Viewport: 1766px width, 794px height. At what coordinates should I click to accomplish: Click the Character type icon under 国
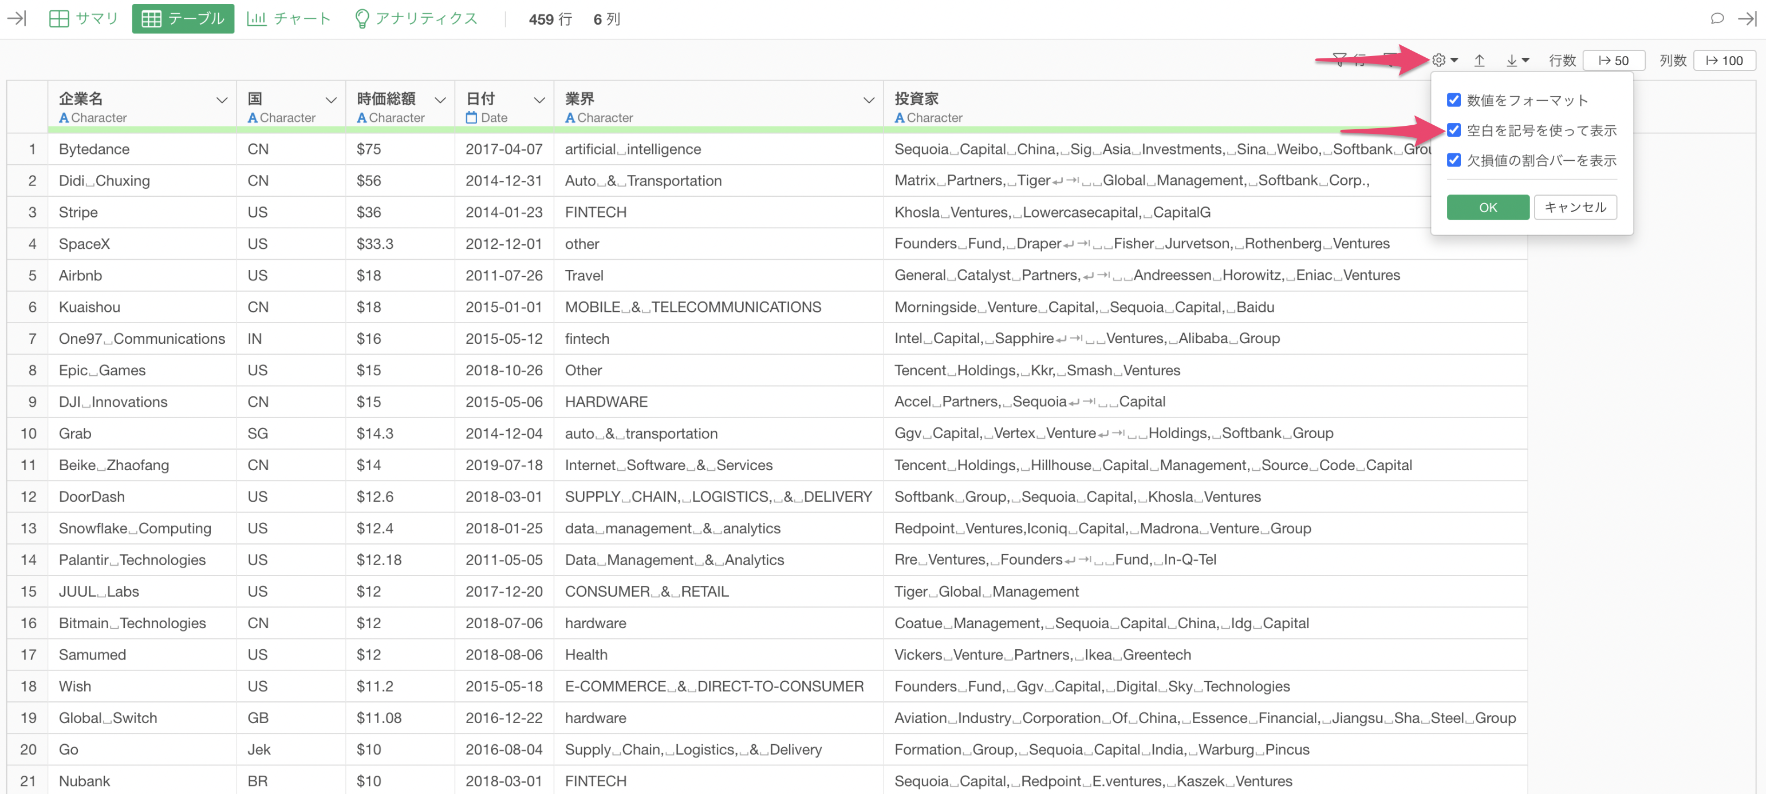point(253,118)
